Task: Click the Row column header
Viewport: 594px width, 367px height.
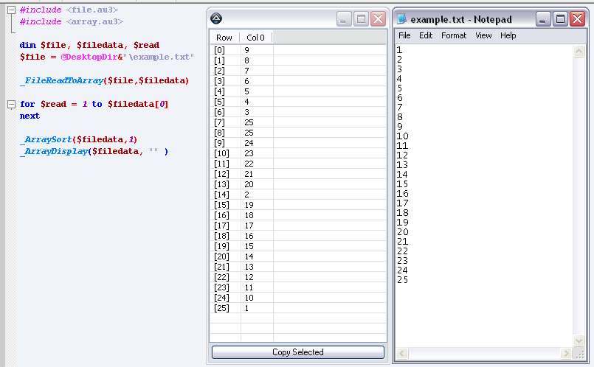Action: pos(224,38)
